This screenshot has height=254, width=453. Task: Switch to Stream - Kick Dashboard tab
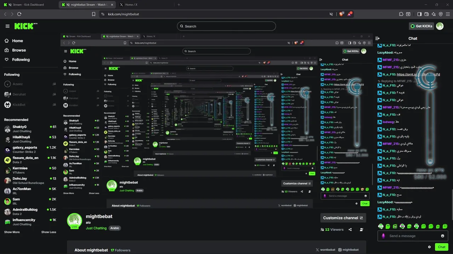click(x=29, y=5)
